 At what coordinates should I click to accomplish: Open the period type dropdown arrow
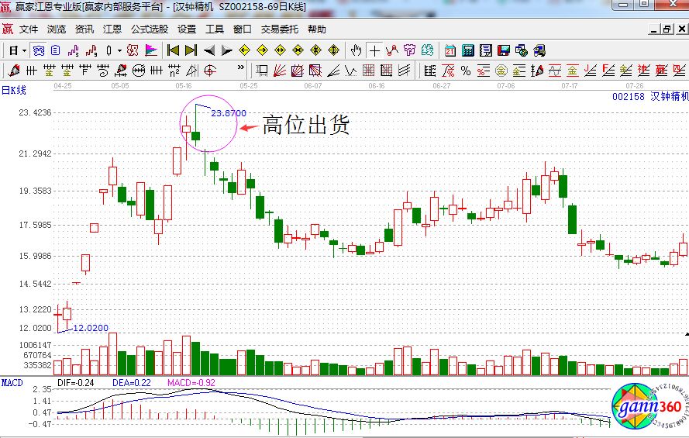[x=25, y=50]
